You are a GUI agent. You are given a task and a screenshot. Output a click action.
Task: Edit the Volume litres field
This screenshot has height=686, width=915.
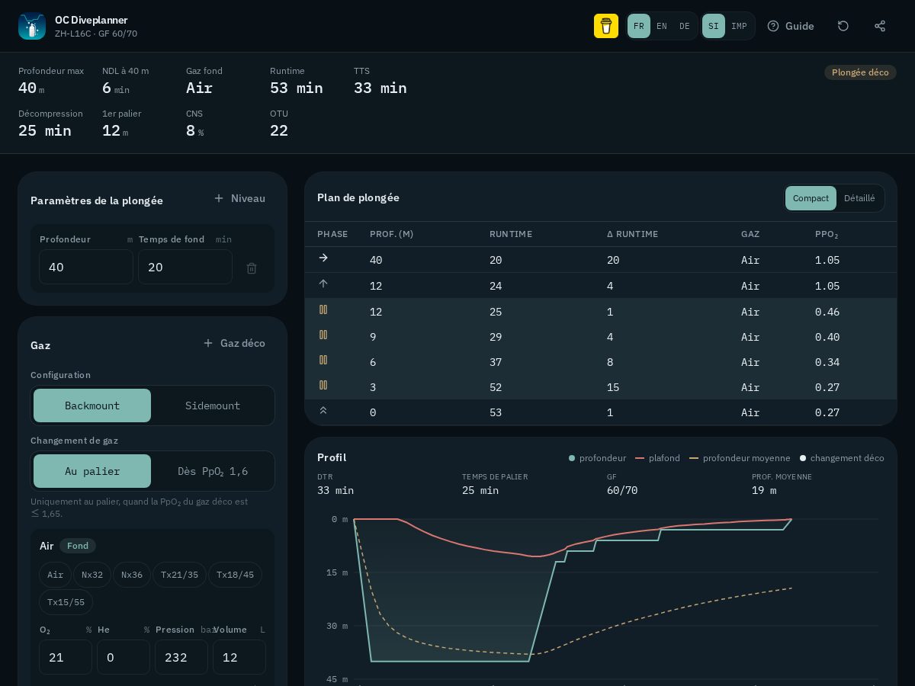(239, 657)
